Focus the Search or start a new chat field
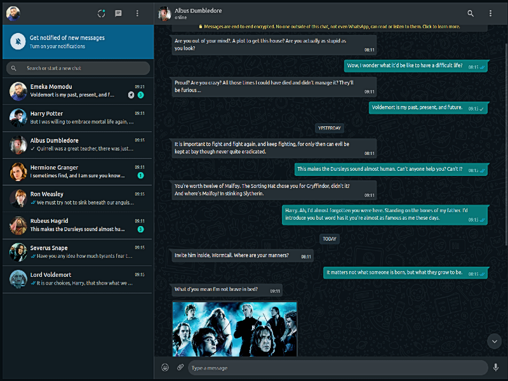Viewport: 508px width, 381px height. (x=78, y=68)
